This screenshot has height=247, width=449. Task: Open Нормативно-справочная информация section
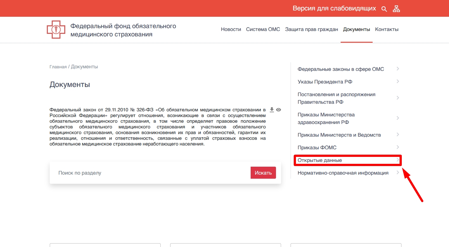point(343,173)
